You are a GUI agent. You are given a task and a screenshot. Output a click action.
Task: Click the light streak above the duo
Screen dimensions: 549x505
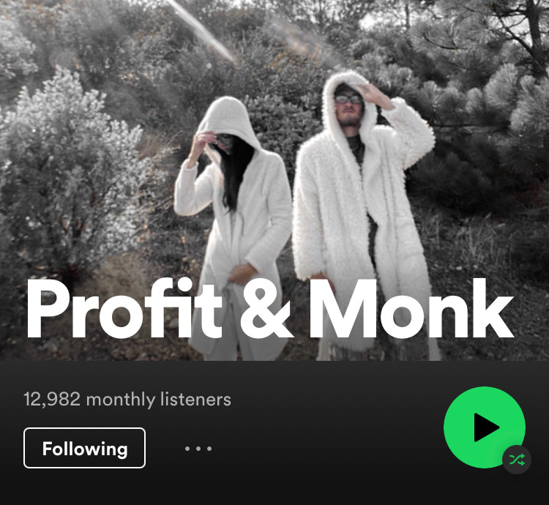[202, 31]
